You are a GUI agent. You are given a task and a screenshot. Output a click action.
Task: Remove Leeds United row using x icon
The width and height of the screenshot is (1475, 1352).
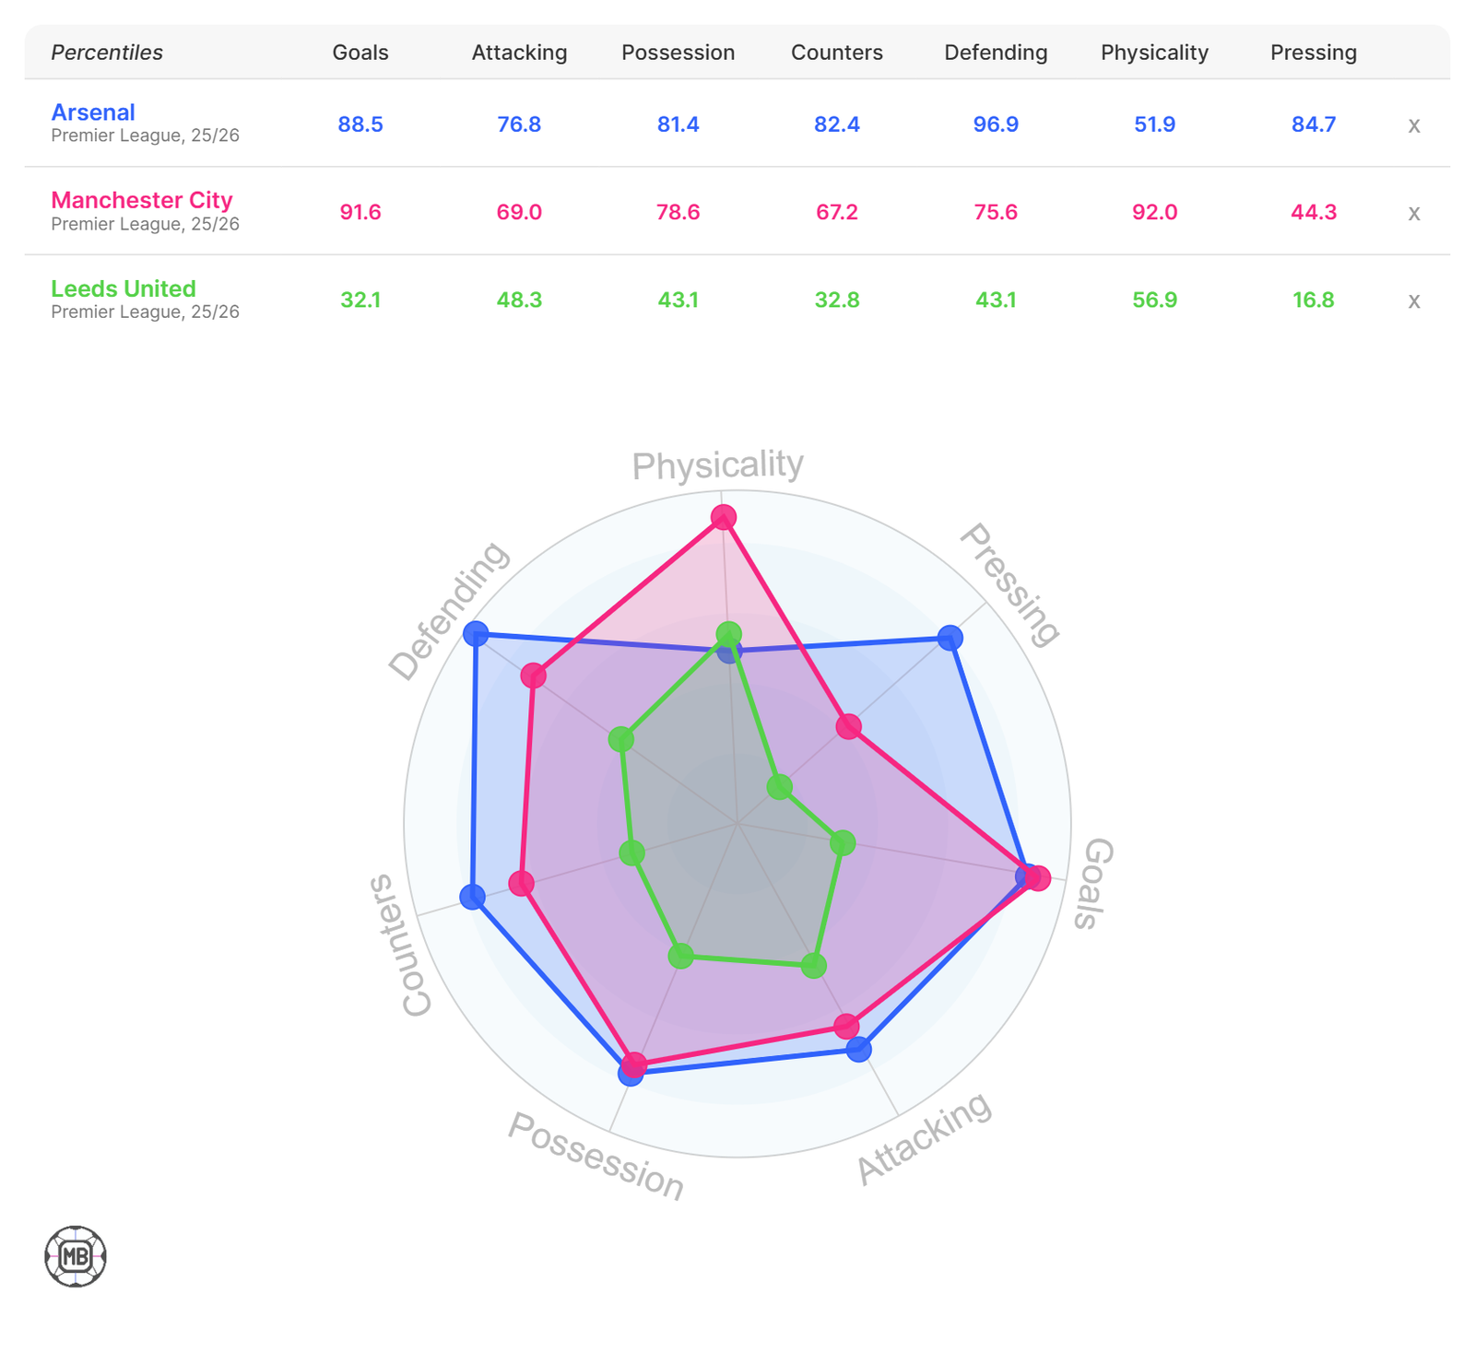1413,300
